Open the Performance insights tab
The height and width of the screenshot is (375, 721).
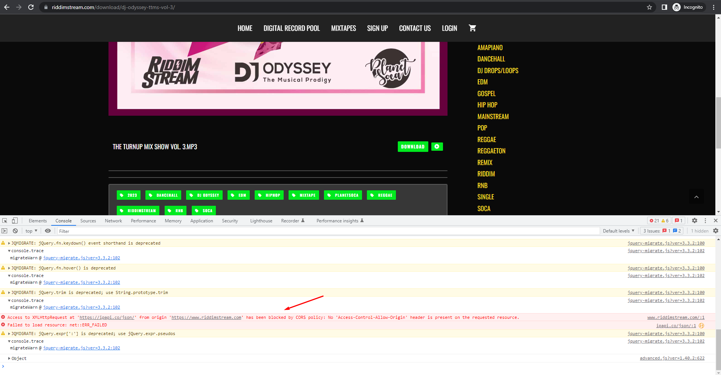click(340, 221)
